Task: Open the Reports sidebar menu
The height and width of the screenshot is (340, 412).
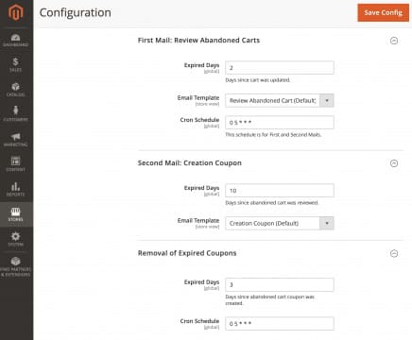Action: [x=16, y=190]
